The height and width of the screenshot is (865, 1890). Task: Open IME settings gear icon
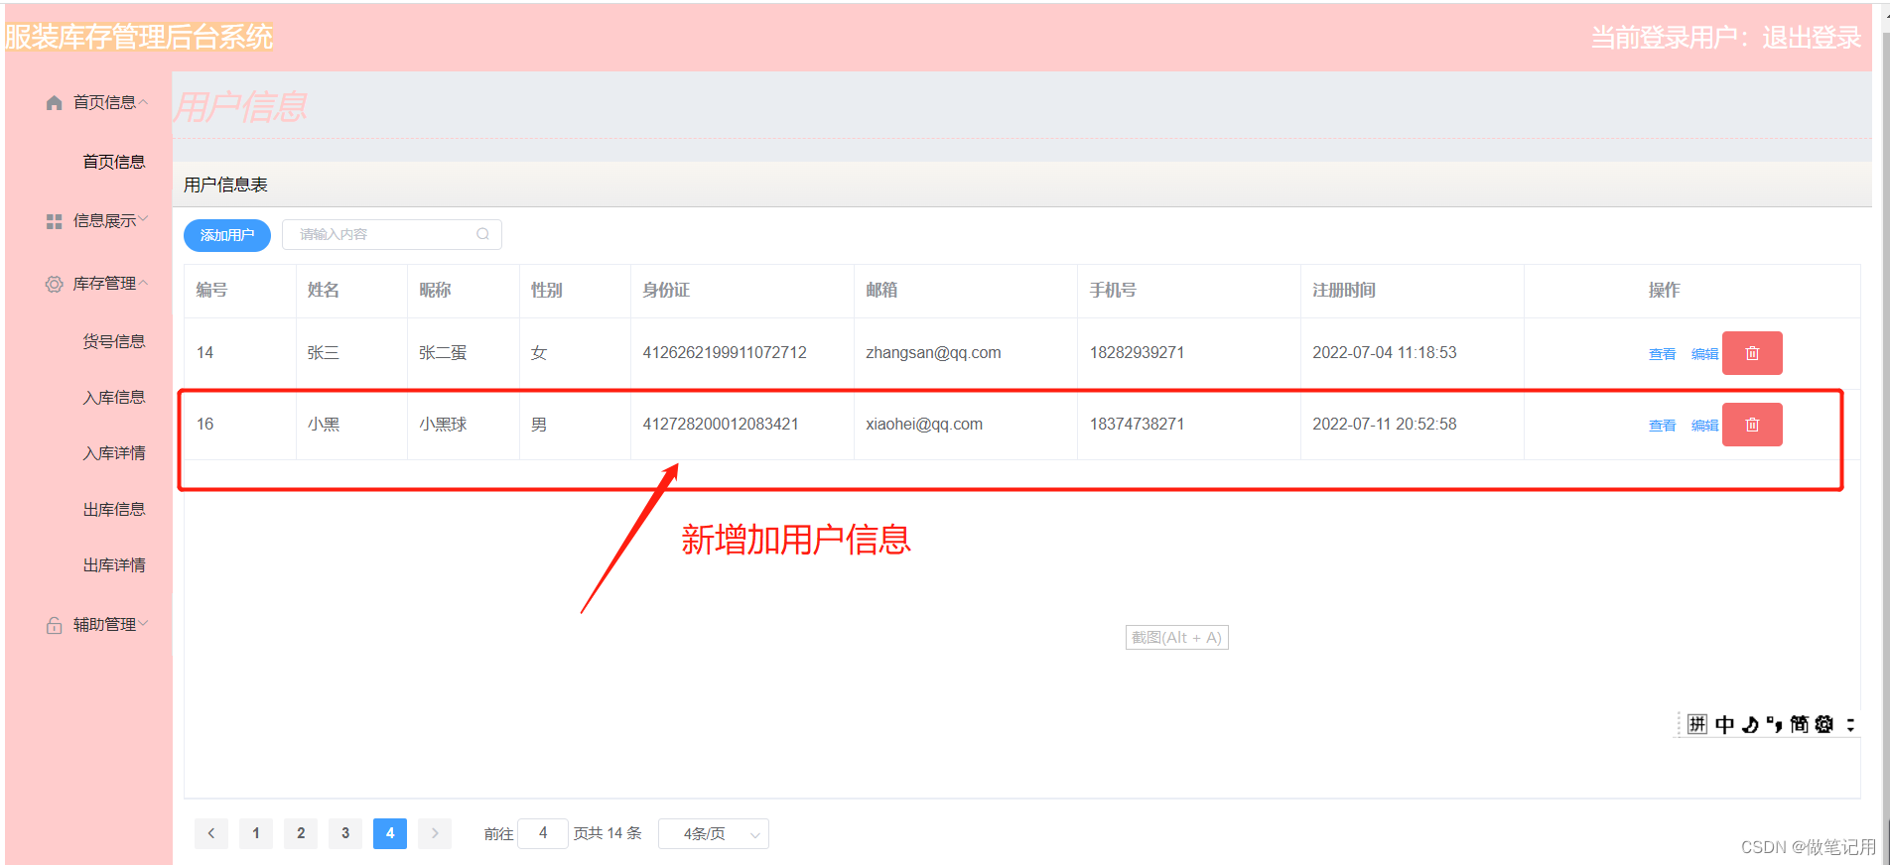pyautogui.click(x=1824, y=724)
